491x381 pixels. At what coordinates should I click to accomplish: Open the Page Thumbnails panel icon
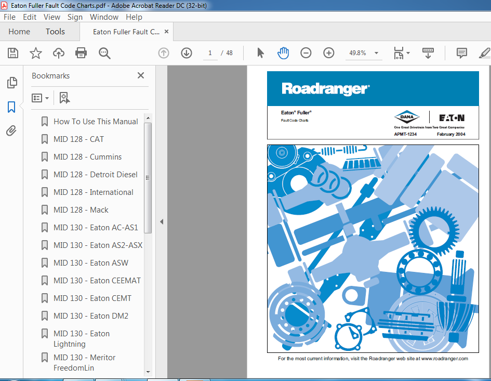pyautogui.click(x=12, y=83)
